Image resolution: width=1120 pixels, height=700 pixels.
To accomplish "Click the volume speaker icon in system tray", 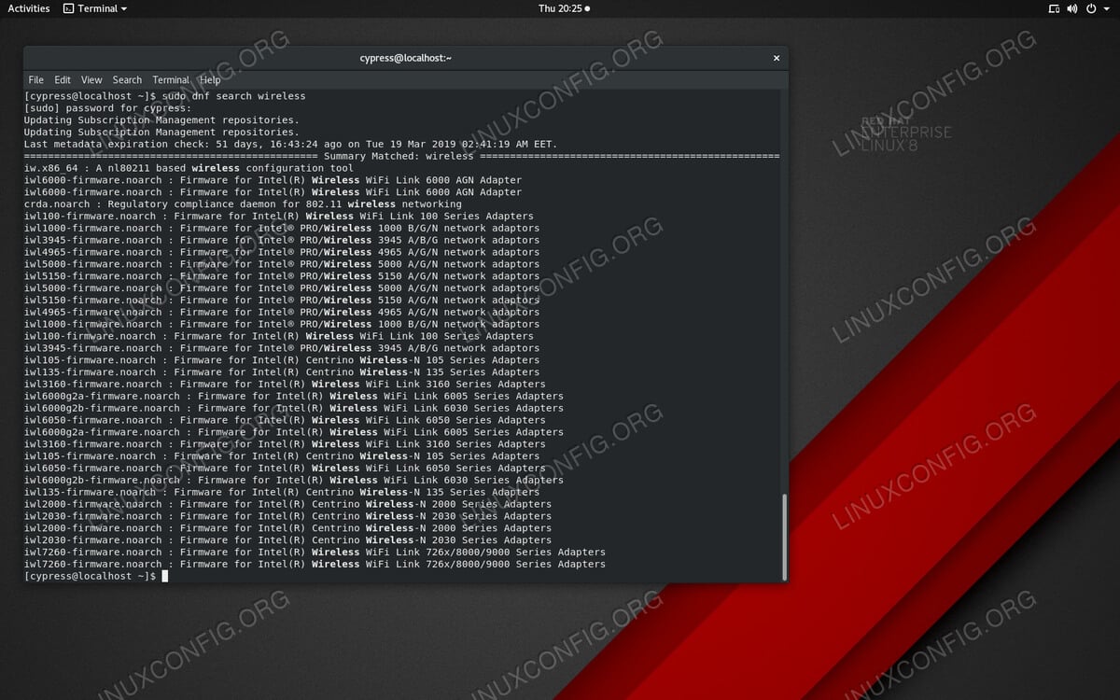I will pyautogui.click(x=1072, y=8).
